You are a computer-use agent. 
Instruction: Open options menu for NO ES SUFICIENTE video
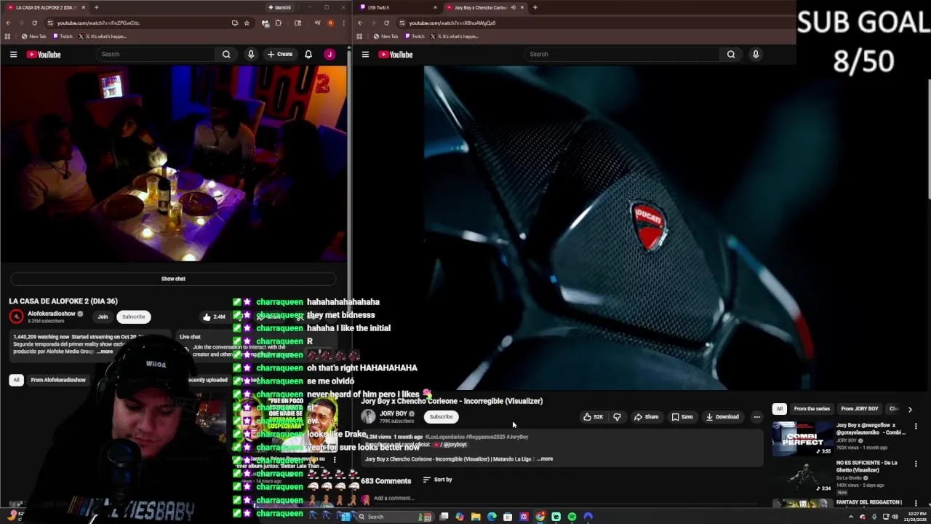(x=916, y=464)
